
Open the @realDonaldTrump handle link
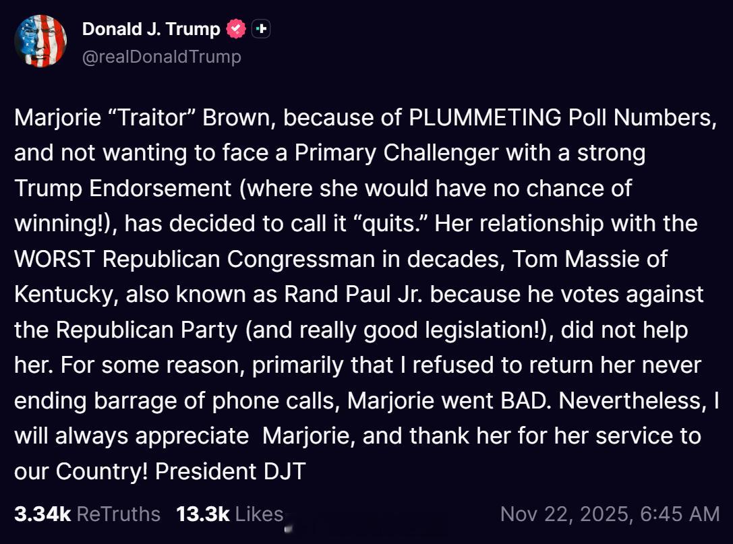161,57
